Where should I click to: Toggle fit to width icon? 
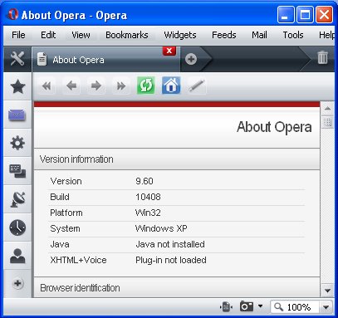point(226,306)
